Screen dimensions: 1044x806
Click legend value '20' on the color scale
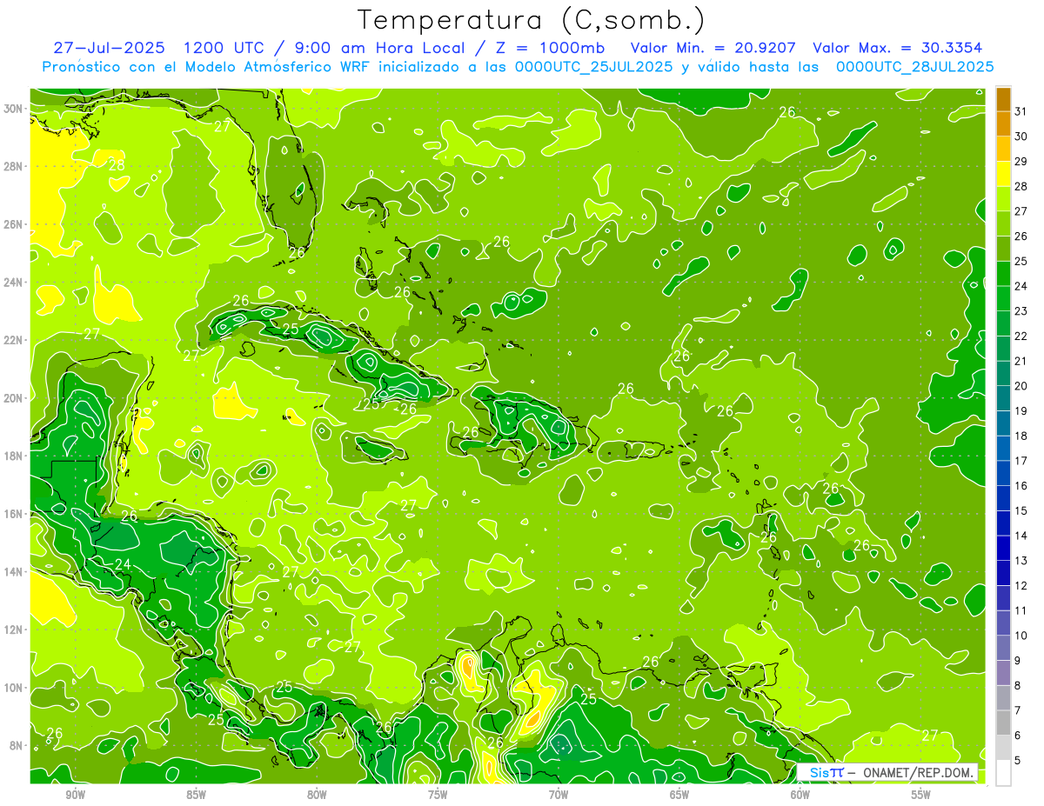(x=1021, y=386)
